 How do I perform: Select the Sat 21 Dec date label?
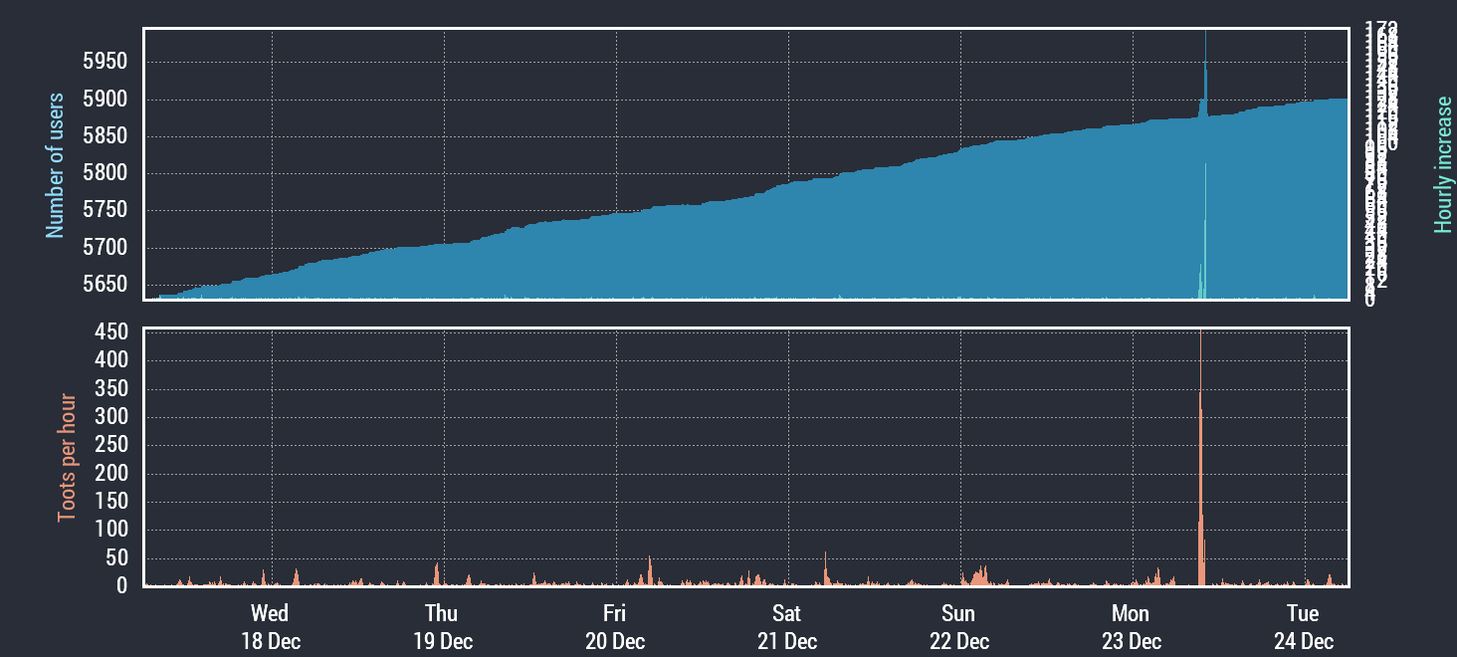click(x=787, y=627)
